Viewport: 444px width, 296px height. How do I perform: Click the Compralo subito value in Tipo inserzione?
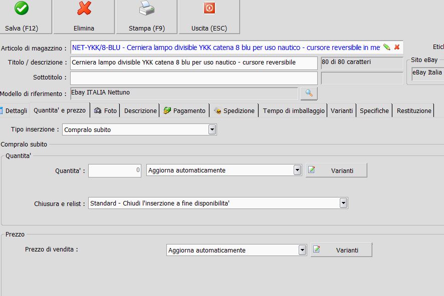pos(88,130)
